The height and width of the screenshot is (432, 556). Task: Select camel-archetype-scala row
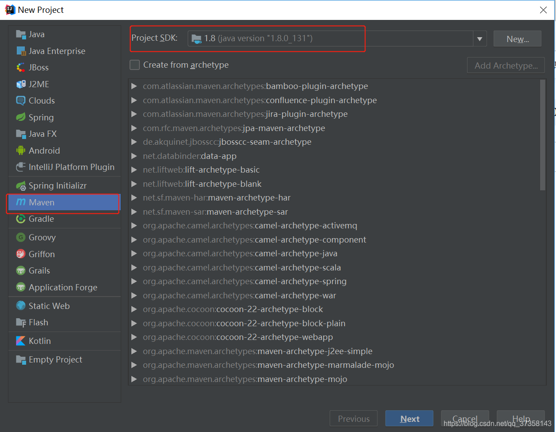coord(334,267)
